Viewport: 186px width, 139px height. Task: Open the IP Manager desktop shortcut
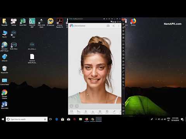click(x=50, y=22)
